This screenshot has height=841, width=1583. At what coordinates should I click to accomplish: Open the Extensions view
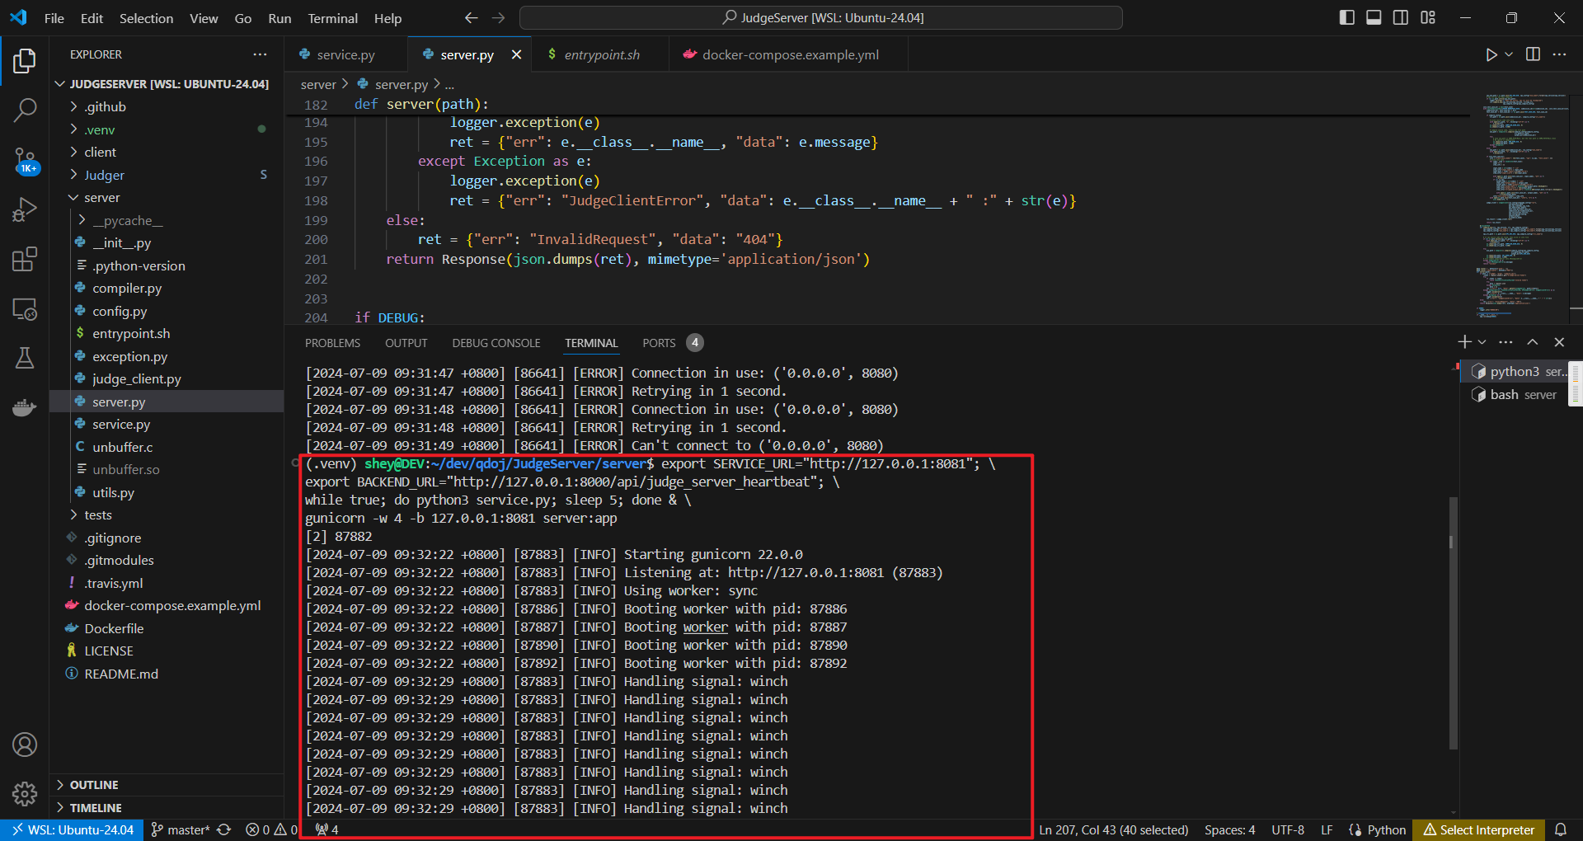coord(25,260)
